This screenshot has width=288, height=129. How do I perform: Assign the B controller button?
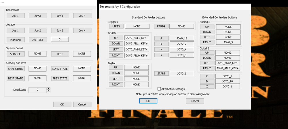pos(162,44)
